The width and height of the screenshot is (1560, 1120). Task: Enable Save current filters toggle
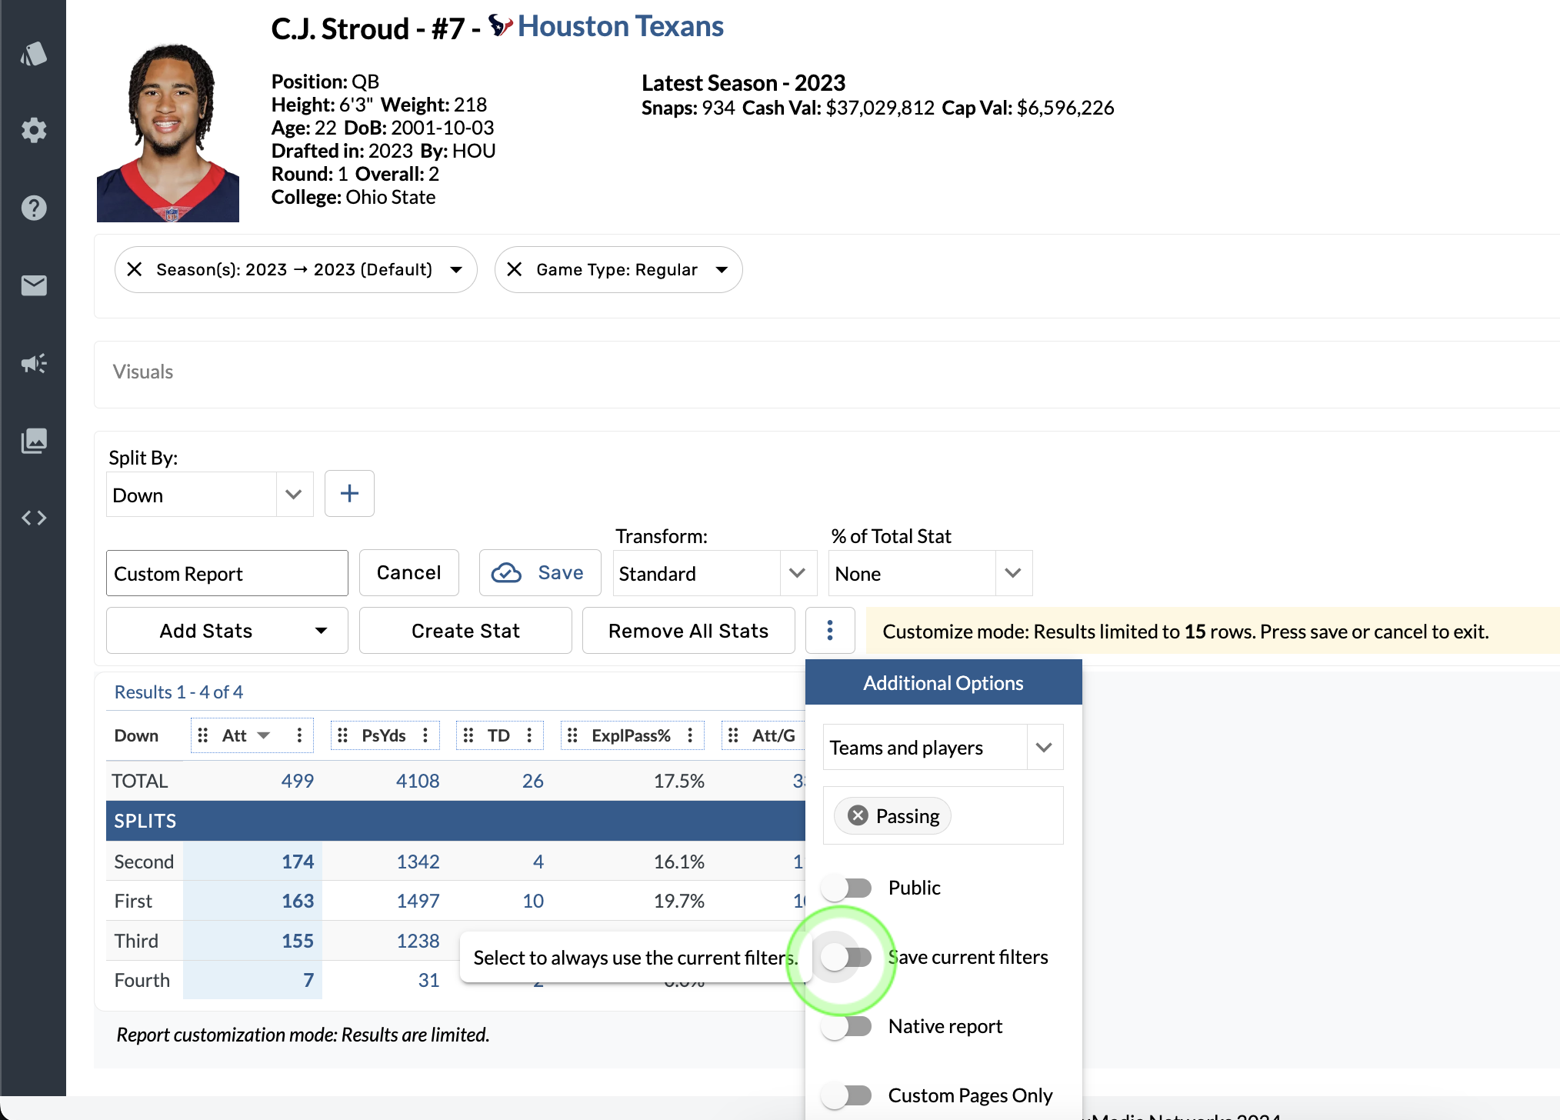(845, 957)
